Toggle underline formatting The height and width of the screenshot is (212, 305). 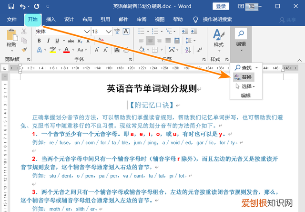click(x=57, y=41)
